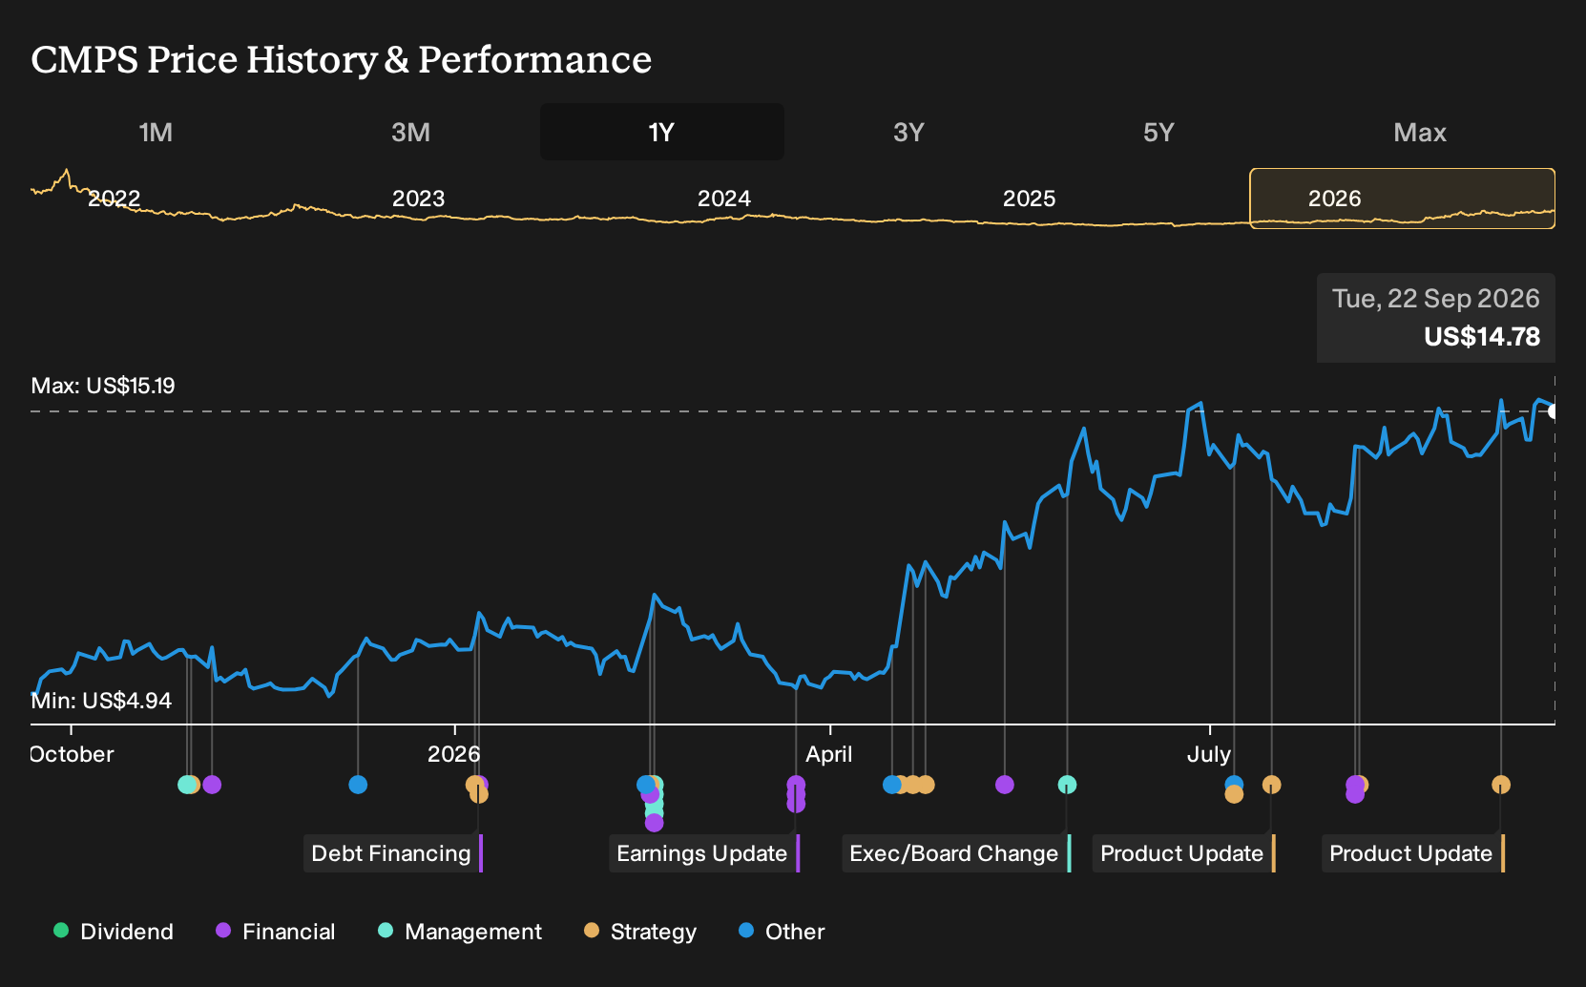Click 2025 on the overview mini chart
Image resolution: width=1586 pixels, height=987 pixels.
coord(1030,199)
